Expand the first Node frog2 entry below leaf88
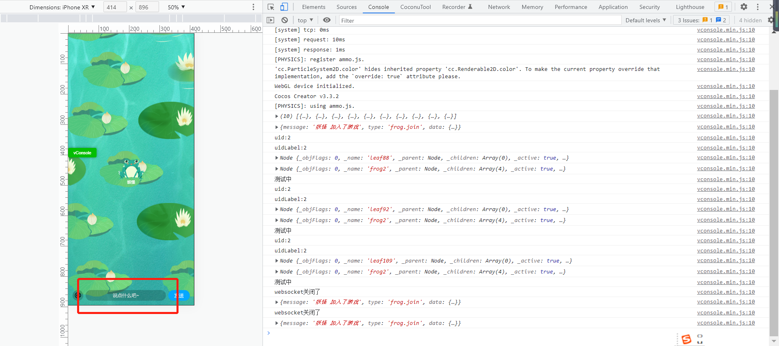Image resolution: width=779 pixels, height=346 pixels. coord(277,169)
